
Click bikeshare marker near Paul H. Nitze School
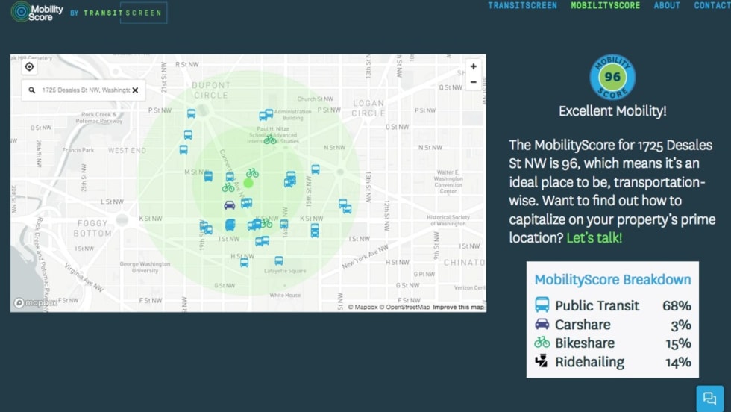pyautogui.click(x=270, y=140)
